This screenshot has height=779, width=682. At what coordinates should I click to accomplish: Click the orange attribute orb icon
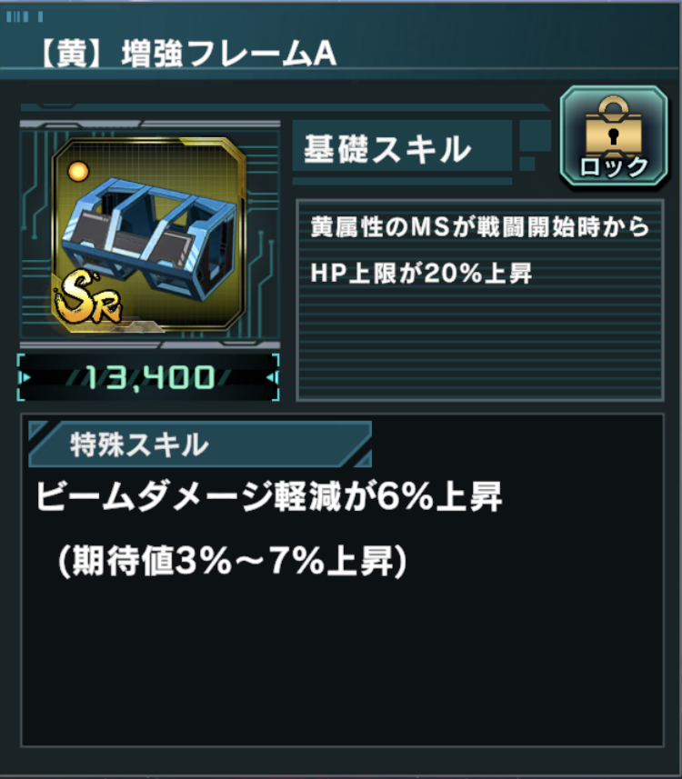tap(78, 172)
